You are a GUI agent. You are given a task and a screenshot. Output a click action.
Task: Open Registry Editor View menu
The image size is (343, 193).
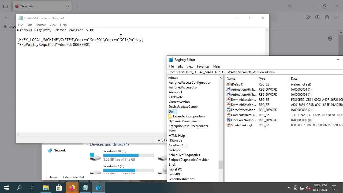(190, 66)
